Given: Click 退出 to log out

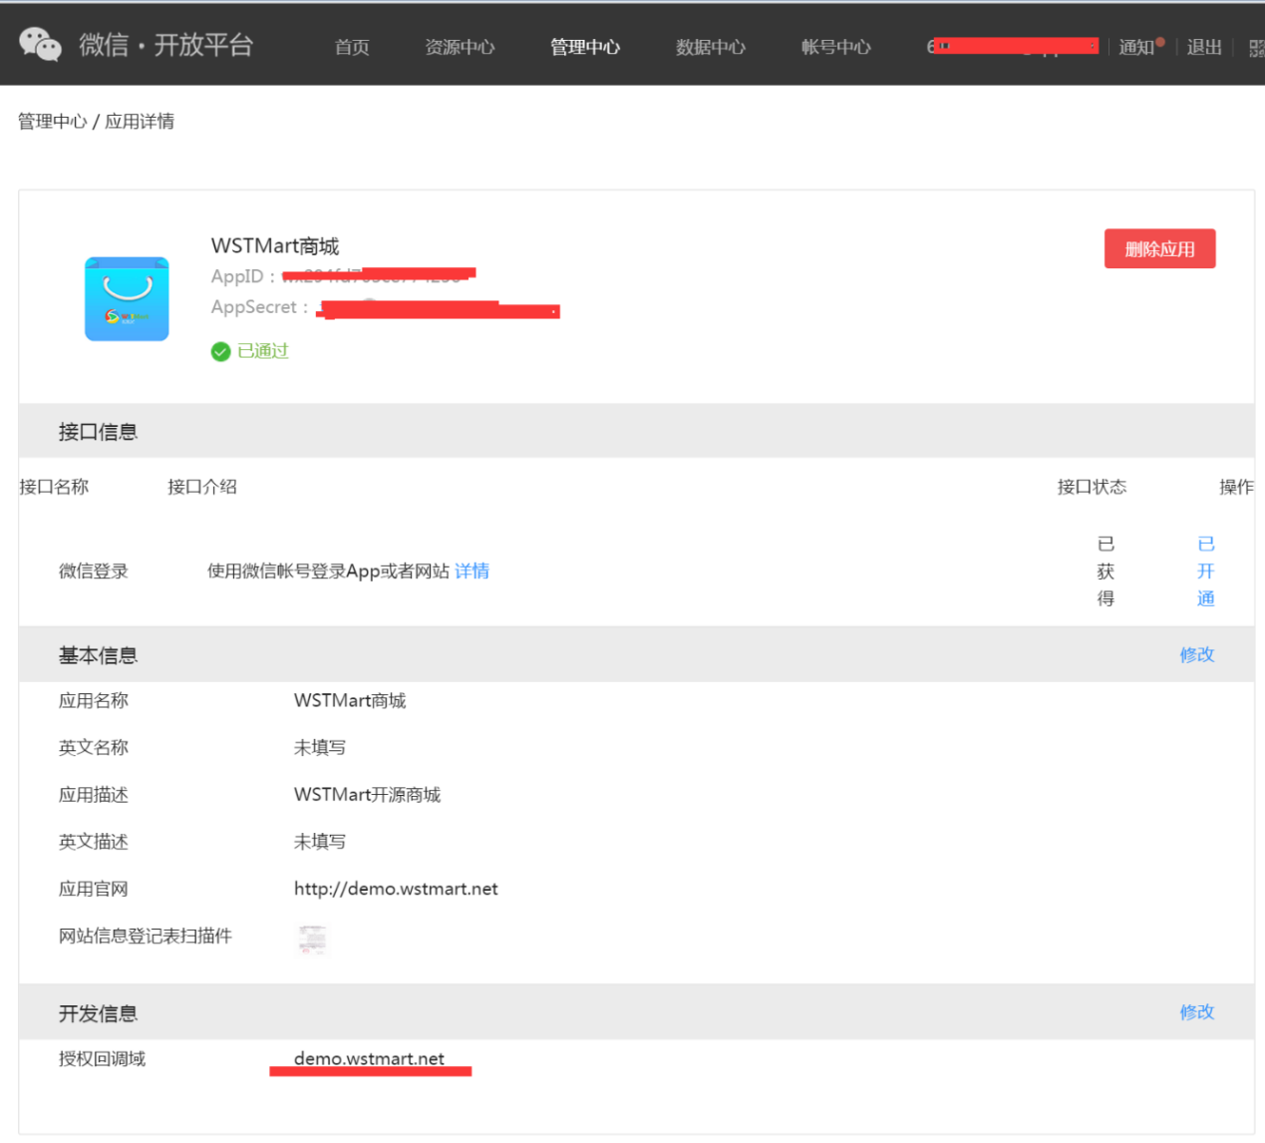Looking at the screenshot, I should pyautogui.click(x=1204, y=47).
